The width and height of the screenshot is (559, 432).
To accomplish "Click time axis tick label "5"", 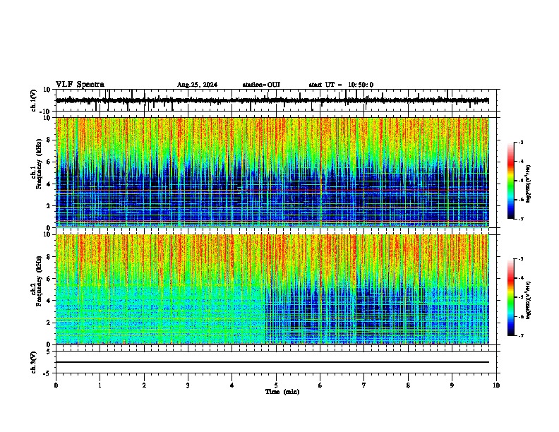I will (276, 385).
